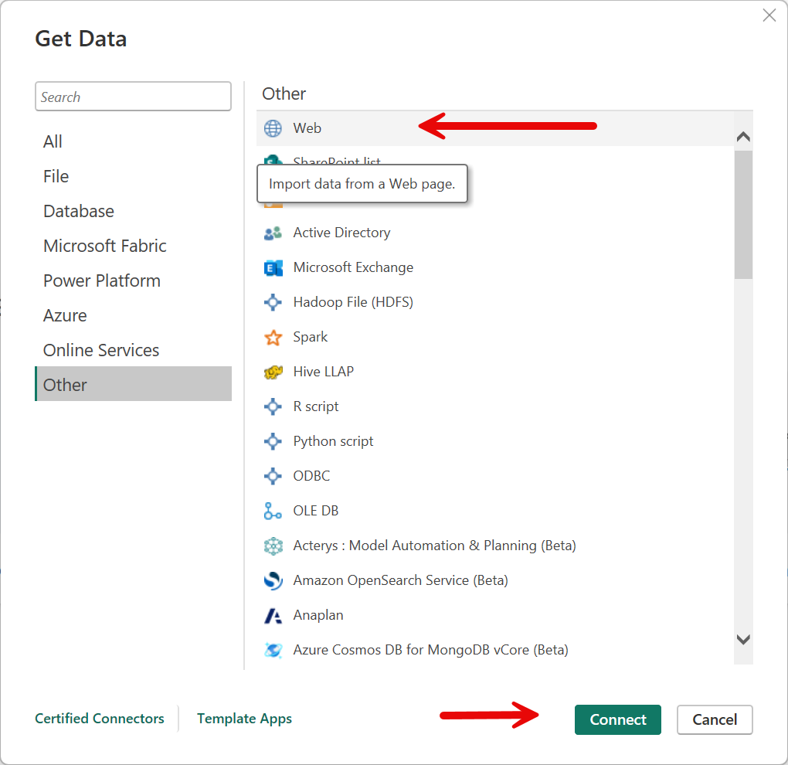
Task: Select the Web data source
Action: pyautogui.click(x=495, y=128)
